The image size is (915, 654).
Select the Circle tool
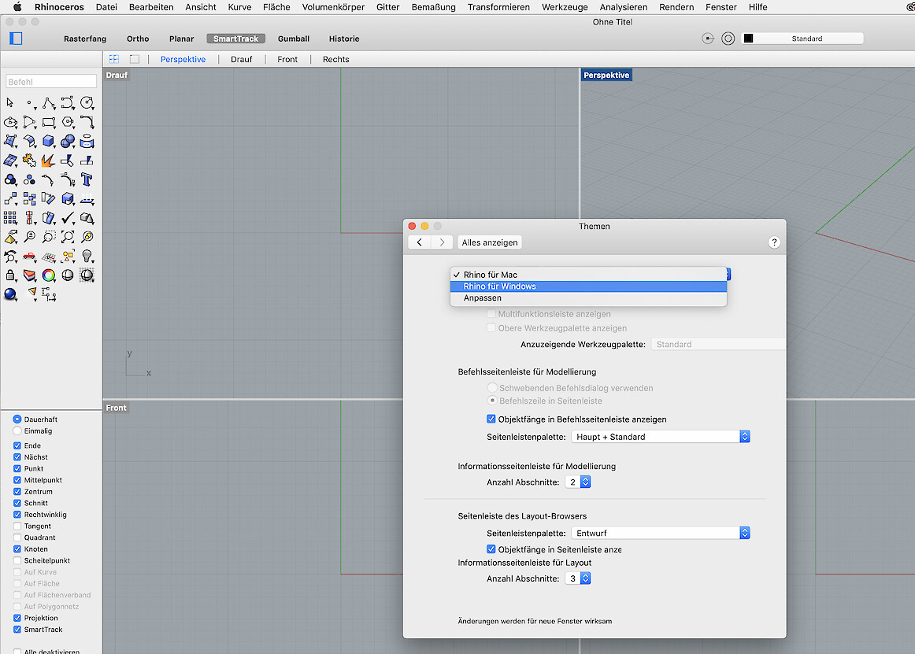tap(87, 103)
